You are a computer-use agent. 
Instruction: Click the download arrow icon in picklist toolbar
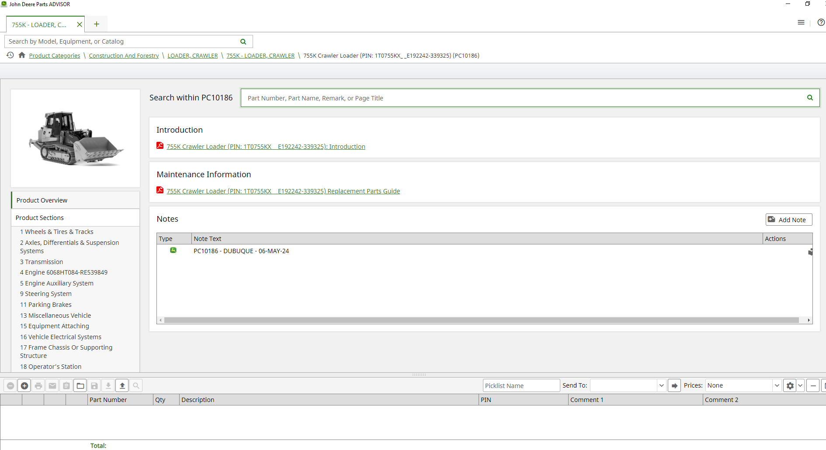coord(108,386)
